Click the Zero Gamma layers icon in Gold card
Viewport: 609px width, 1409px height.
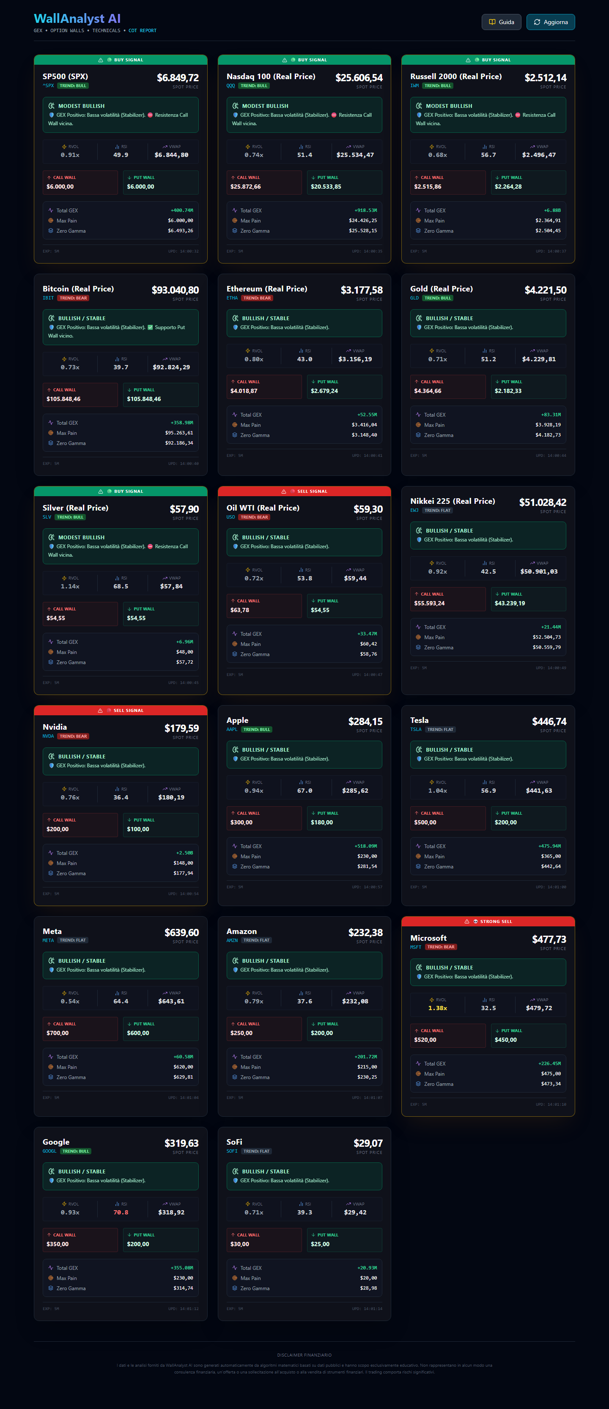pyautogui.click(x=418, y=435)
